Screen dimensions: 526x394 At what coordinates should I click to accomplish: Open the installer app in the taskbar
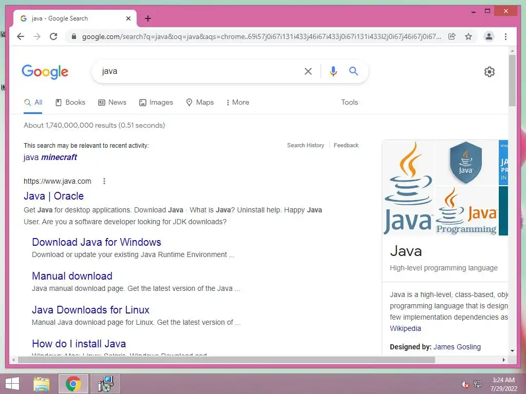pos(105,384)
